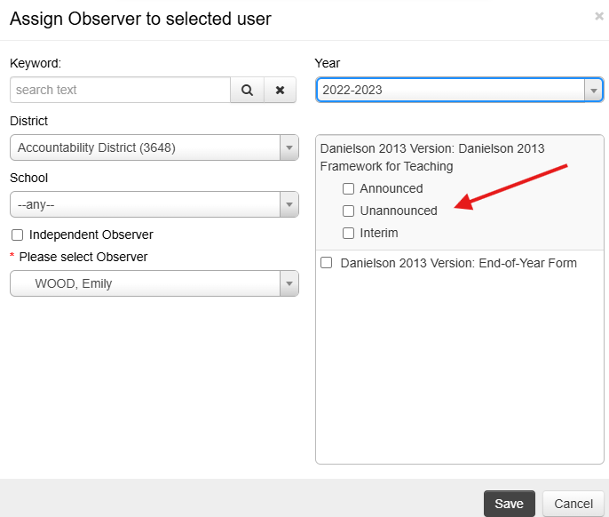Enable the Interim checkbox
The height and width of the screenshot is (517, 609).
[x=348, y=234]
